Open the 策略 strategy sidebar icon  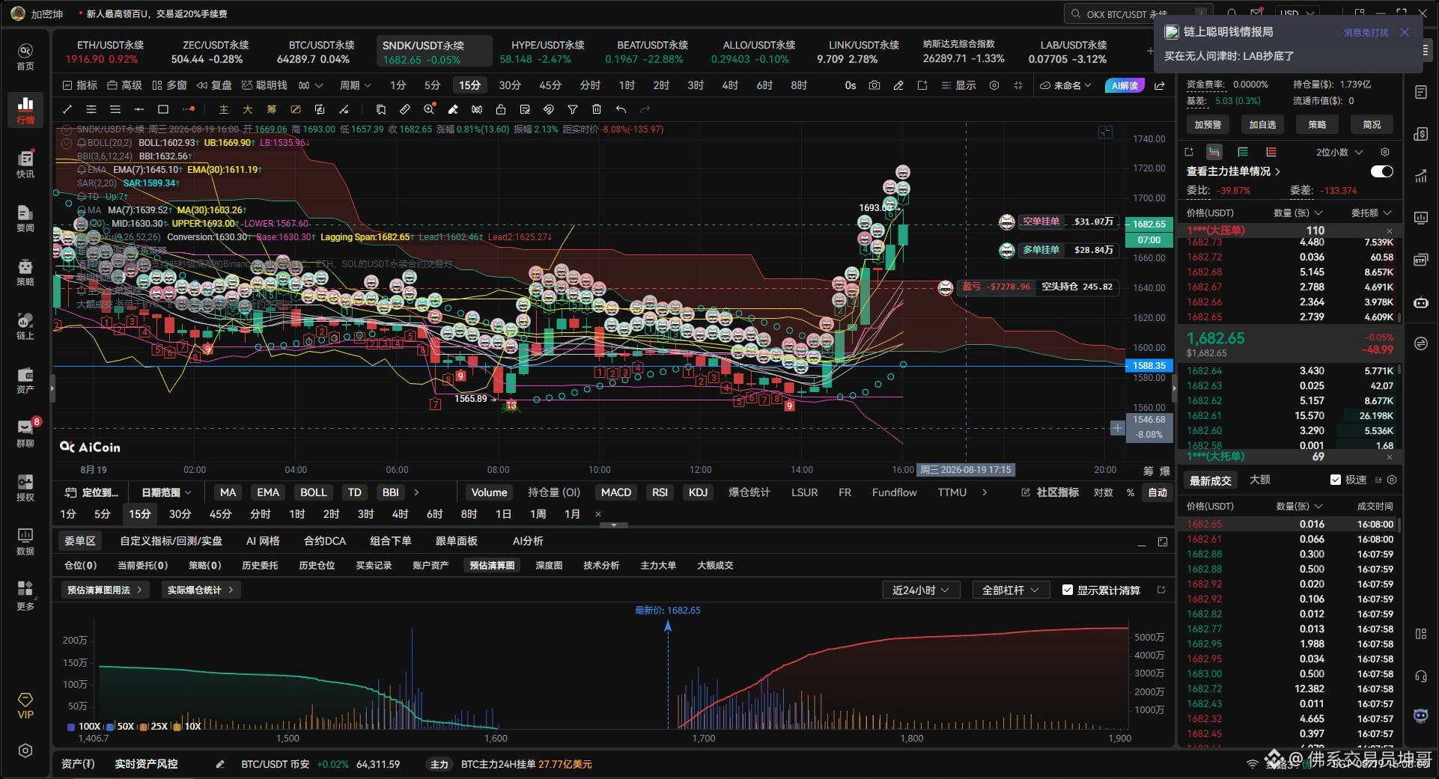[x=25, y=272]
